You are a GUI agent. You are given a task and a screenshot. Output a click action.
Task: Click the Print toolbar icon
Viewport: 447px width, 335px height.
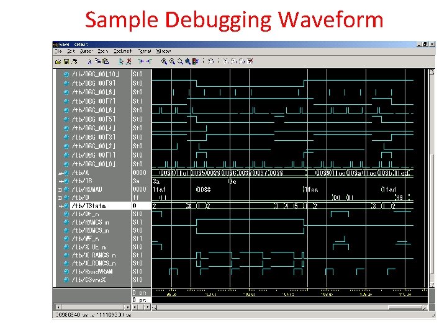[x=74, y=61]
